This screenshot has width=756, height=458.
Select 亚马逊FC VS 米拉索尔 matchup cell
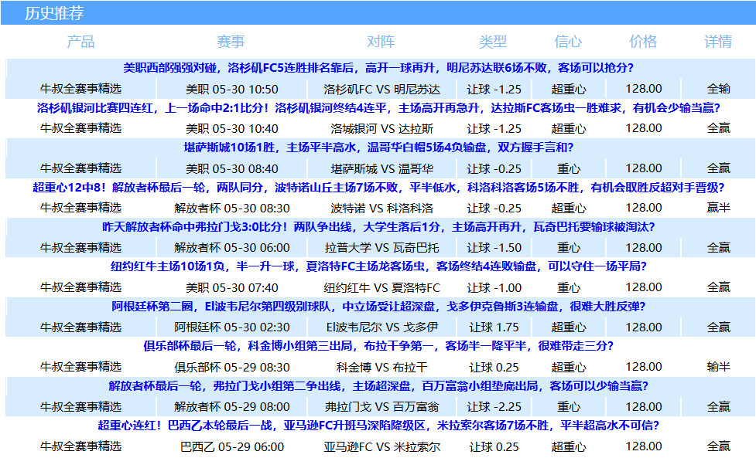point(381,446)
